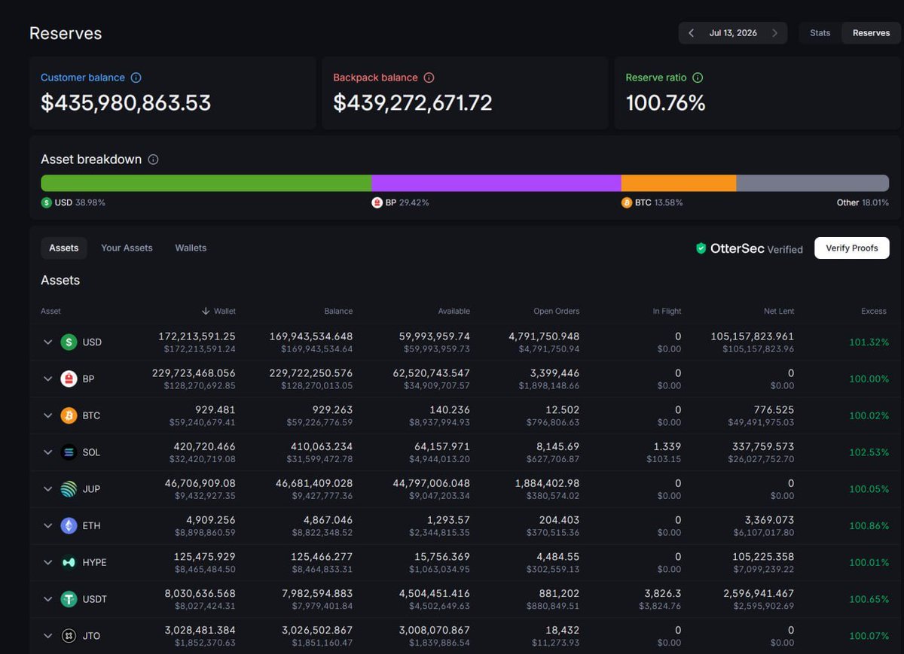
Task: Click USD excess value 101.32%
Action: (x=869, y=342)
